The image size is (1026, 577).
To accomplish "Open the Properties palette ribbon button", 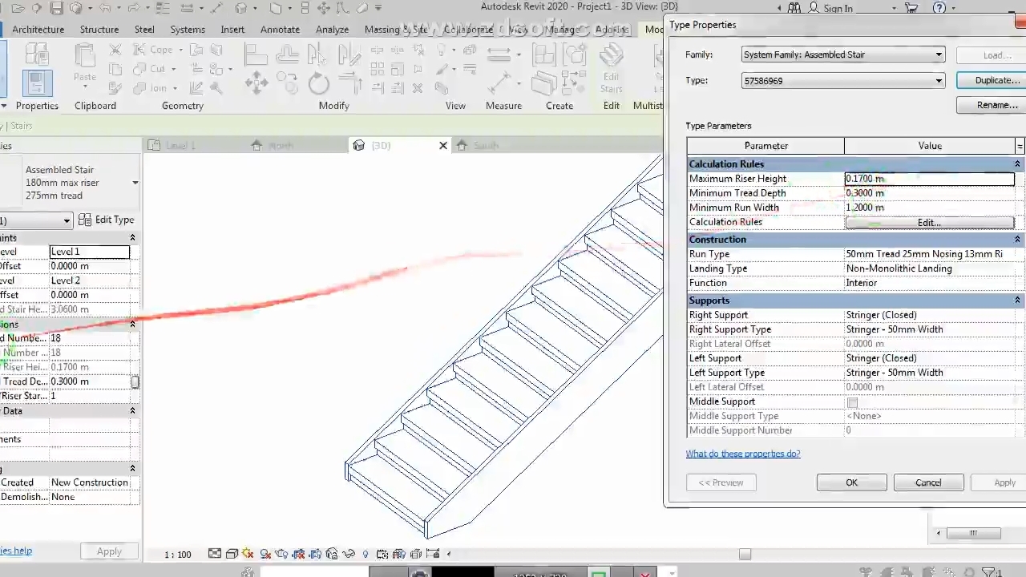I will click(36, 83).
